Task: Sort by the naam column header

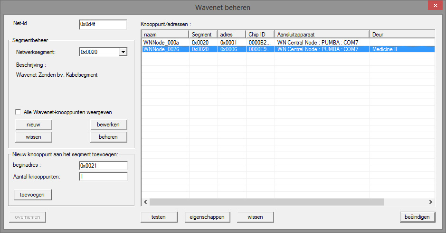Action: pyautogui.click(x=165, y=35)
